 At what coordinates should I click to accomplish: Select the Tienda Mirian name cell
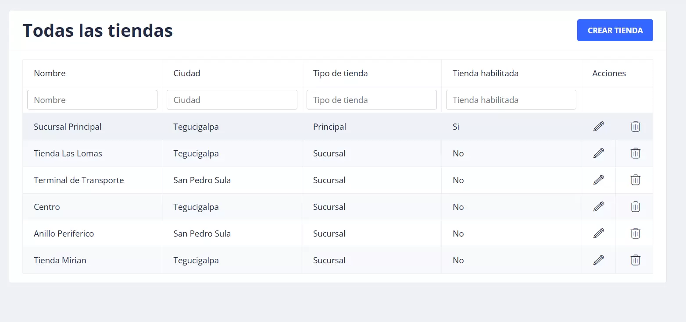(60, 260)
